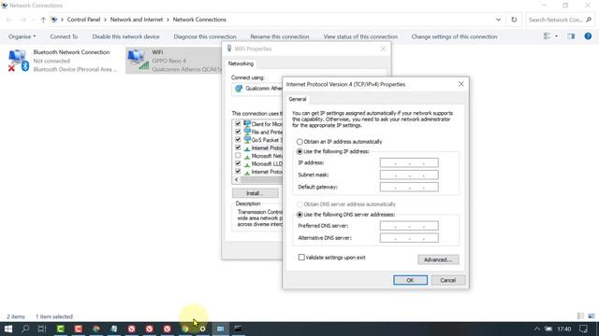The image size is (599, 336).
Task: Open the clock showing 17:40
Action: pos(563,329)
